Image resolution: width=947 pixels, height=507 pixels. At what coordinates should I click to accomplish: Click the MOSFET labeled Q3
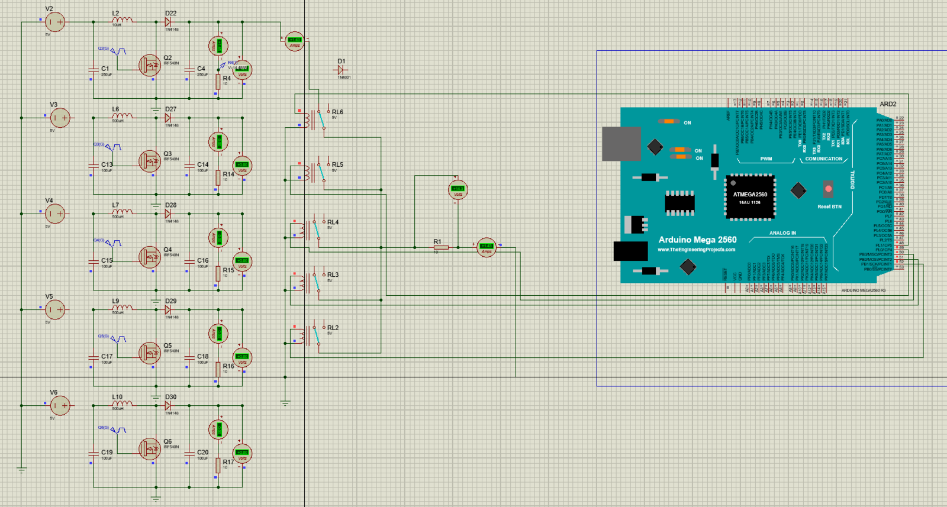click(x=150, y=160)
